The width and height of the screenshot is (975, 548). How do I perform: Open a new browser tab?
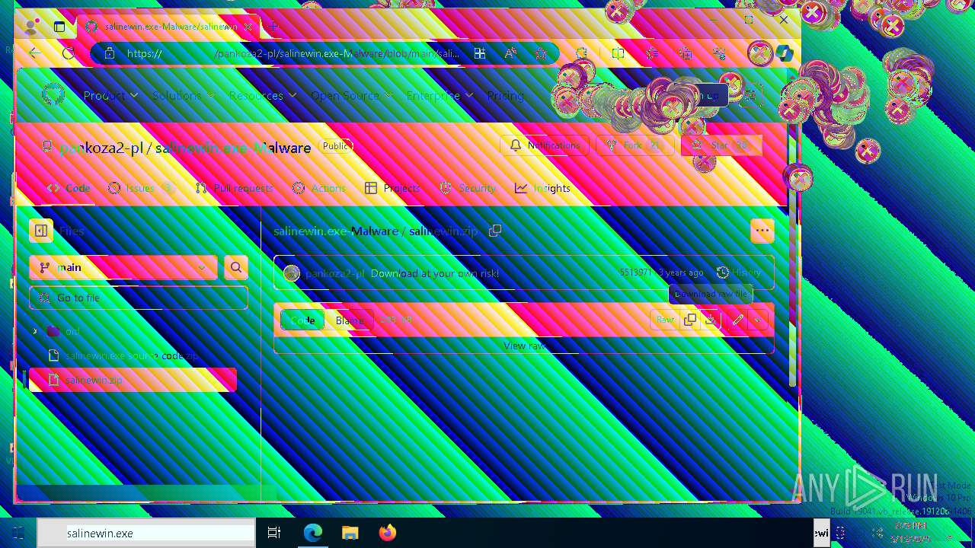point(273,27)
